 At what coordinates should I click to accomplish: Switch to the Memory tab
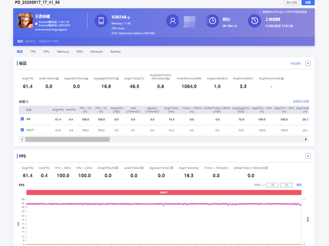coord(63,51)
